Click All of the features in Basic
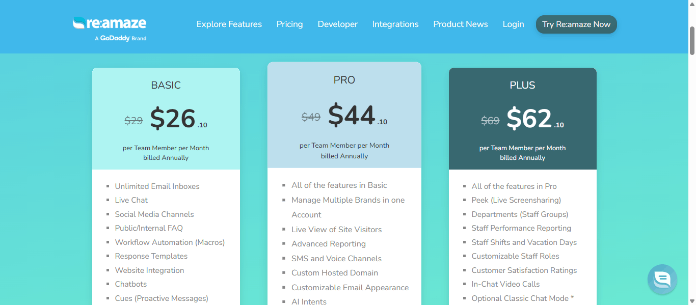This screenshot has height=305, width=696. (x=339, y=185)
